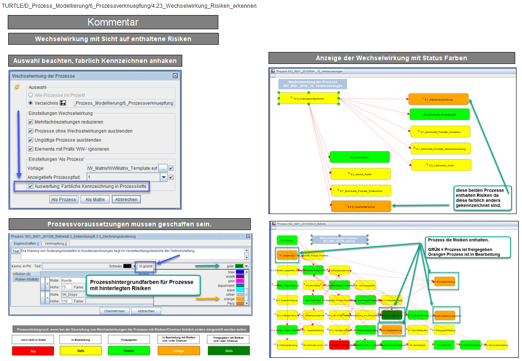Select the green 6.2_Kennzahlen process box

(359, 157)
